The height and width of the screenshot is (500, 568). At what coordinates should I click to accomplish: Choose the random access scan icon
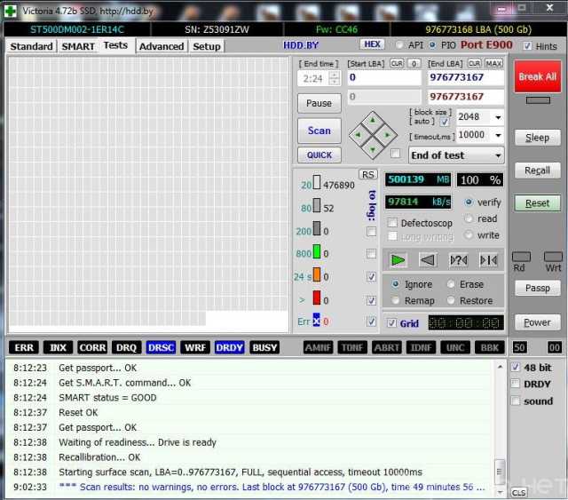(x=458, y=259)
